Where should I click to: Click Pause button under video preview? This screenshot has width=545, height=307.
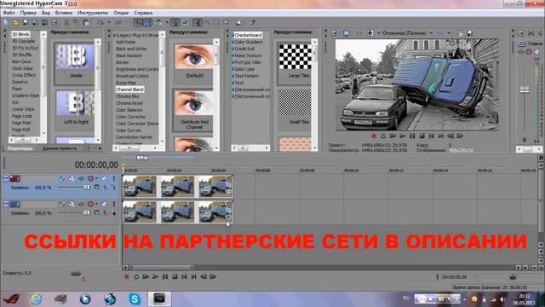[x=412, y=136]
